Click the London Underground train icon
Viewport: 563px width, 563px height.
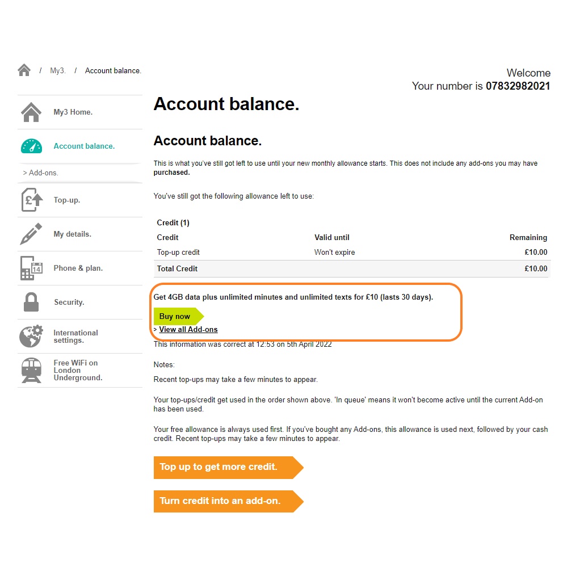pos(31,371)
